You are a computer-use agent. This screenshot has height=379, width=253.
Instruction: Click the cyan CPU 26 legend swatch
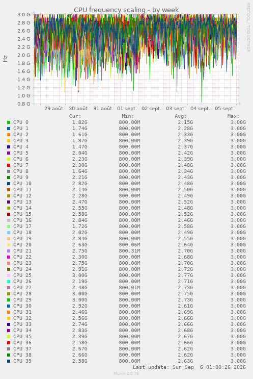click(9, 282)
